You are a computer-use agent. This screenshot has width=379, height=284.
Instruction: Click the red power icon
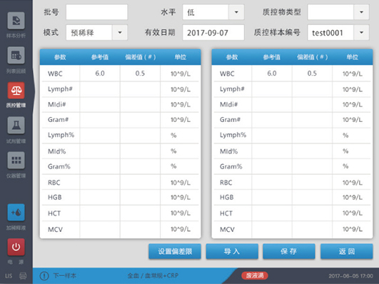coord(16,247)
